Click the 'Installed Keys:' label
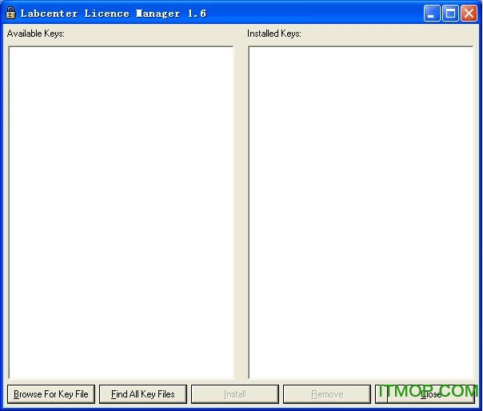Viewport: 483px width, 411px height. 274,34
